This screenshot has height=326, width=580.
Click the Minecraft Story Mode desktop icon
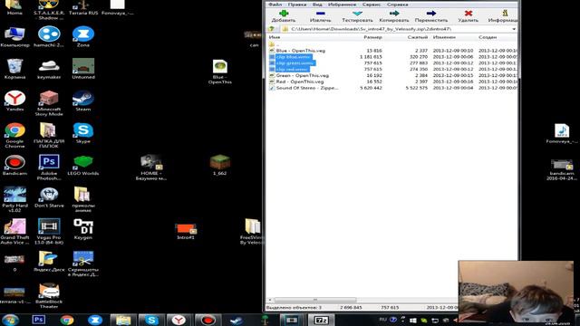[49, 103]
